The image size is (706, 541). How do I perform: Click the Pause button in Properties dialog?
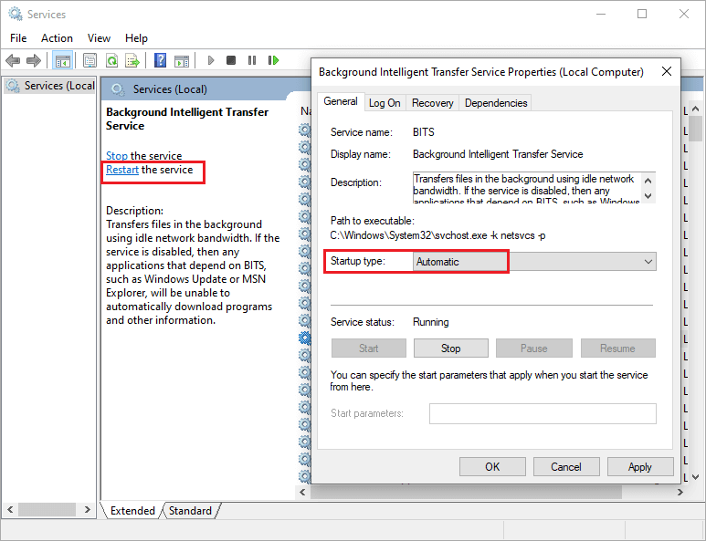[534, 349]
